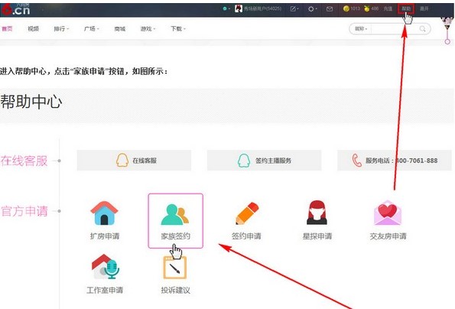Click the 交友房申请 label
Image resolution: width=455 pixels, height=309 pixels.
point(388,236)
